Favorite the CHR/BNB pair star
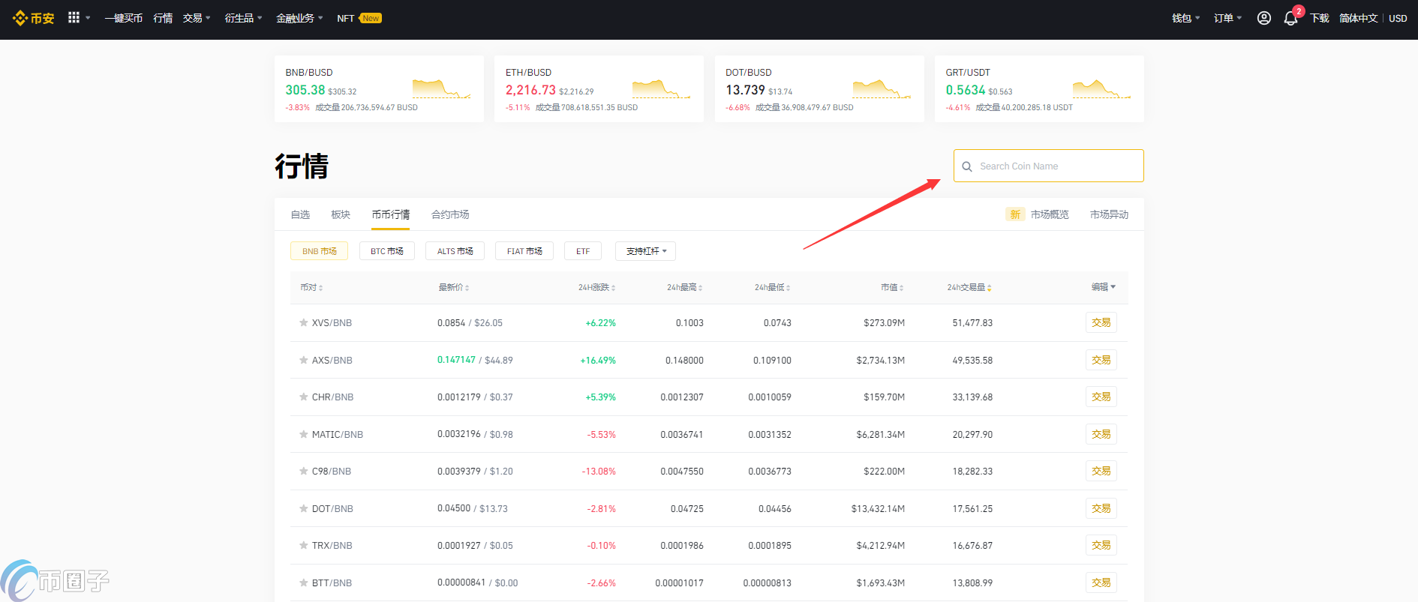This screenshot has width=1418, height=602. pos(304,397)
